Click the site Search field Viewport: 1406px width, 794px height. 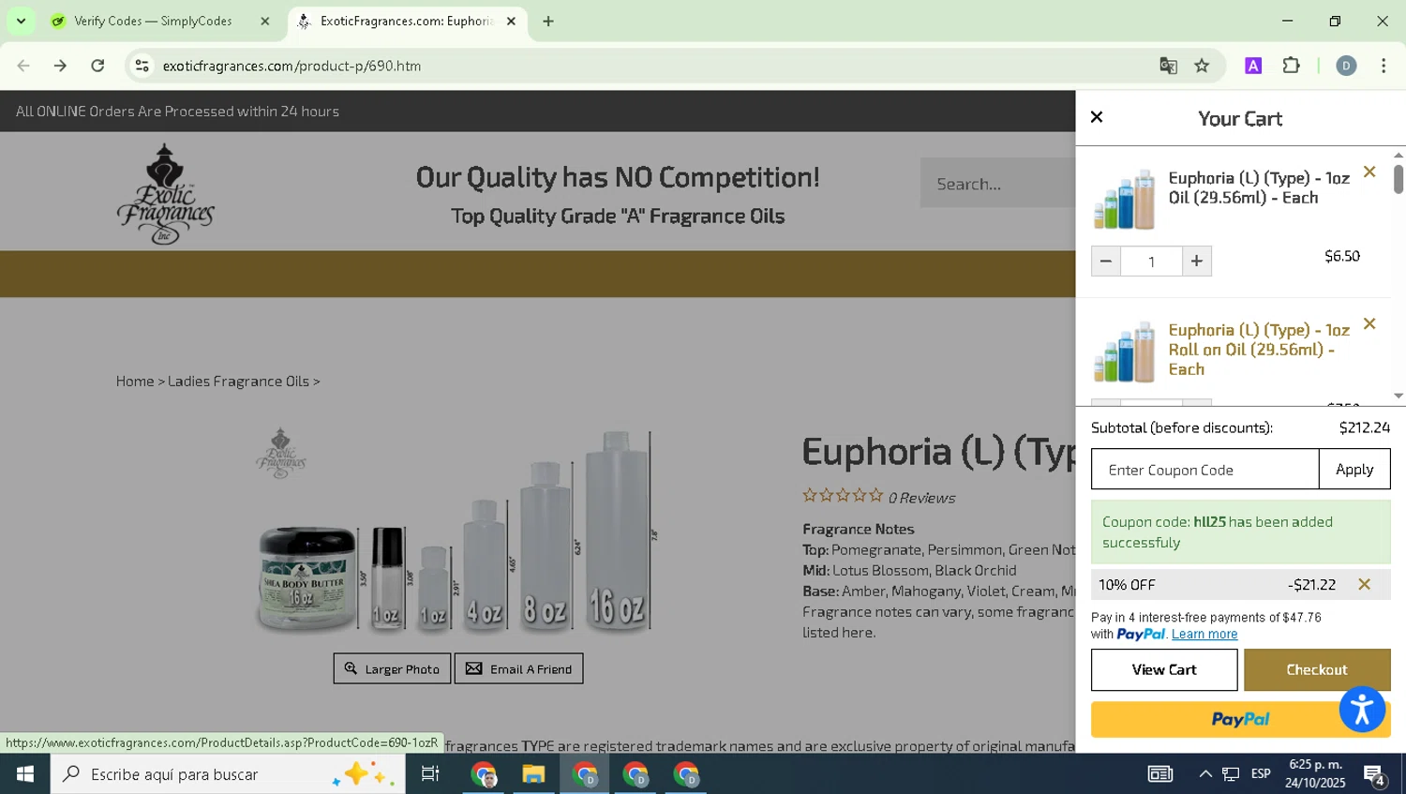[x=997, y=184]
